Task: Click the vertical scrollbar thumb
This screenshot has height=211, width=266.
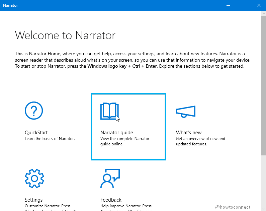Action: tap(264, 85)
